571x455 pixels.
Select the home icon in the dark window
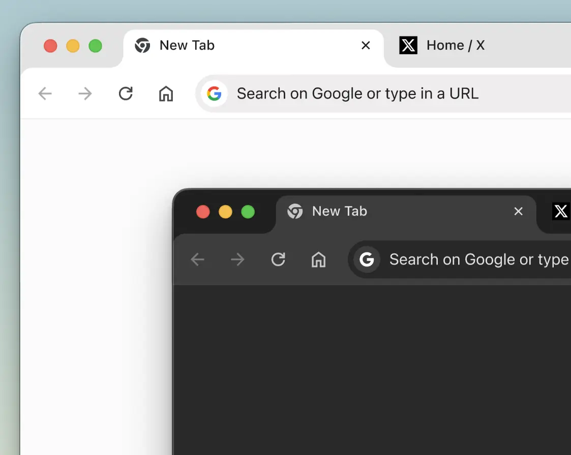tap(318, 259)
